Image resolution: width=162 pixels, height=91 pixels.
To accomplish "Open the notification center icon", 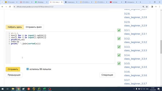I will [x=159, y=89].
